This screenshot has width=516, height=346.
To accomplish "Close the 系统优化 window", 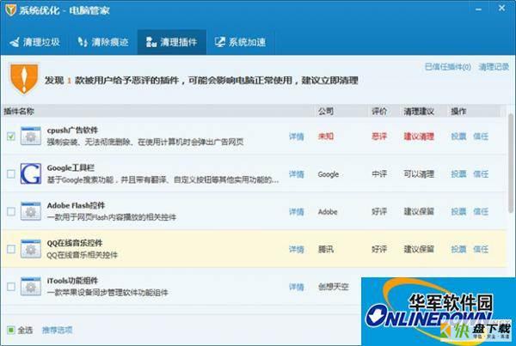I will pos(501,9).
